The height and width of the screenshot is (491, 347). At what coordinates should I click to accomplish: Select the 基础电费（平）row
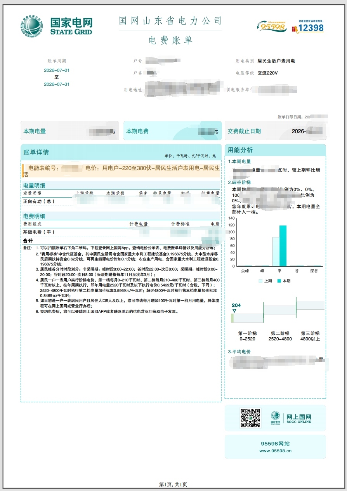pyautogui.click(x=121, y=232)
